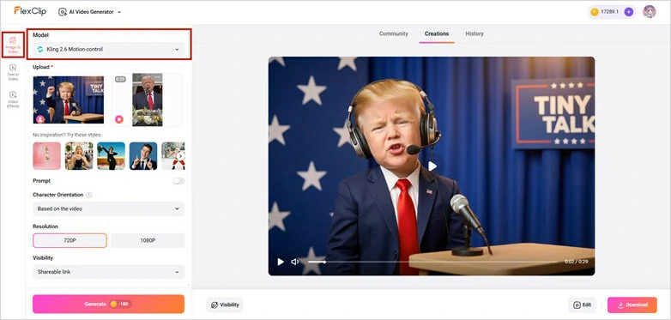Click the 0:29 duration badge
This screenshot has width=671, height=320.
coord(120,79)
